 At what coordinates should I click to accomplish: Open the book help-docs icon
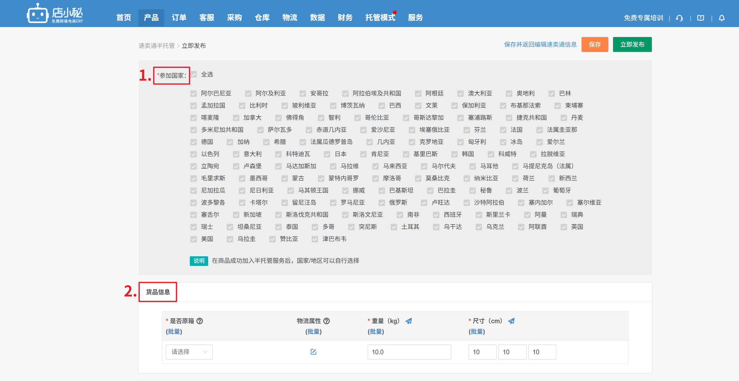(700, 18)
